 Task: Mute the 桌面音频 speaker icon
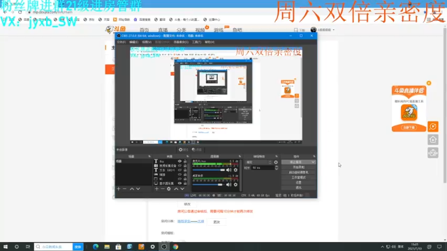[x=228, y=184]
